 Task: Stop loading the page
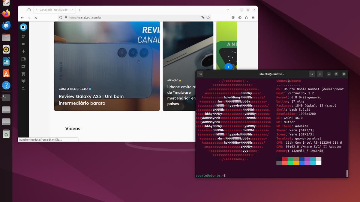(35, 18)
